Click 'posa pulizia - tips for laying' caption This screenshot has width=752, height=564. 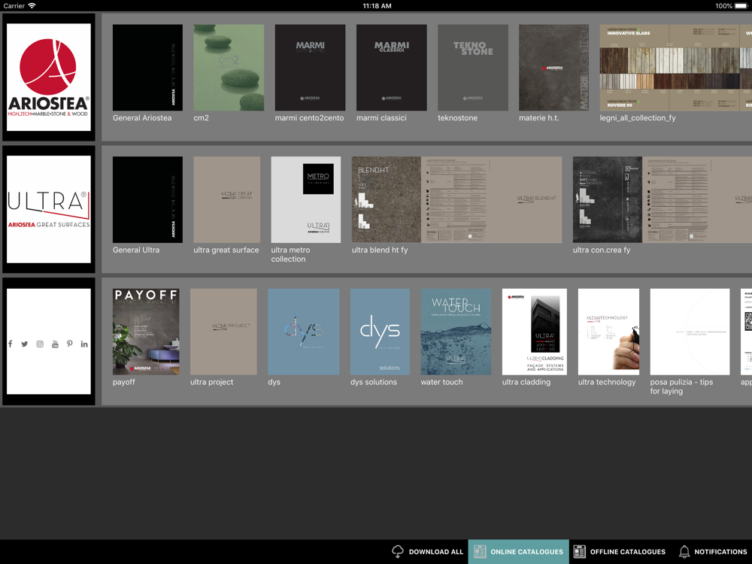[681, 387]
